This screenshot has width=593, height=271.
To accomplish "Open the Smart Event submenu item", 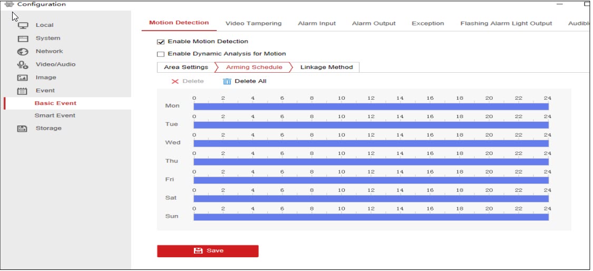I will coord(55,115).
